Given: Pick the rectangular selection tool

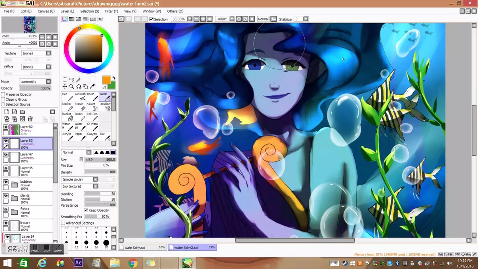Looking at the screenshot, I should pyautogui.click(x=65, y=80).
